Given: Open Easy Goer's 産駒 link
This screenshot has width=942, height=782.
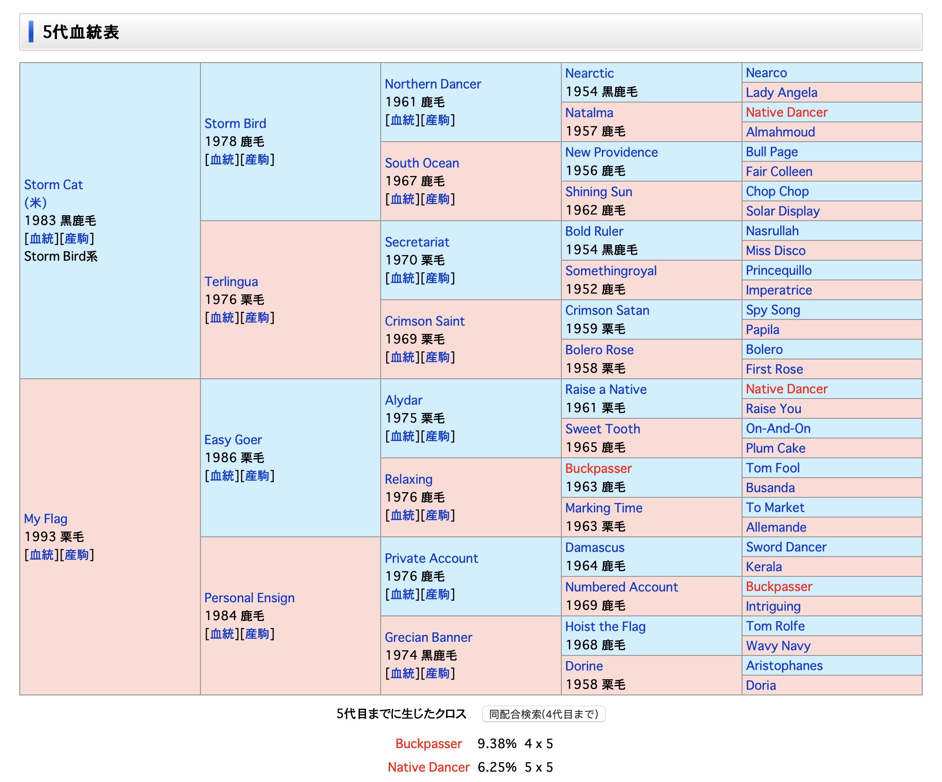Looking at the screenshot, I should [x=257, y=476].
